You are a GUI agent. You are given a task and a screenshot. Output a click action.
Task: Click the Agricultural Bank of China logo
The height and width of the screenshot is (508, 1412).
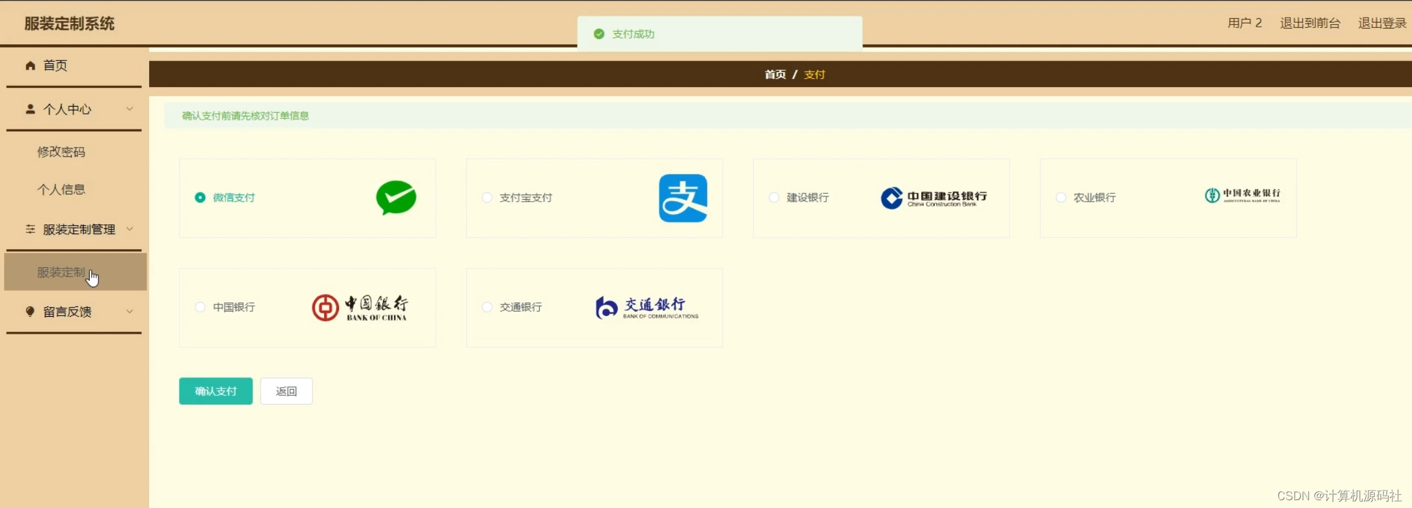tap(1242, 195)
